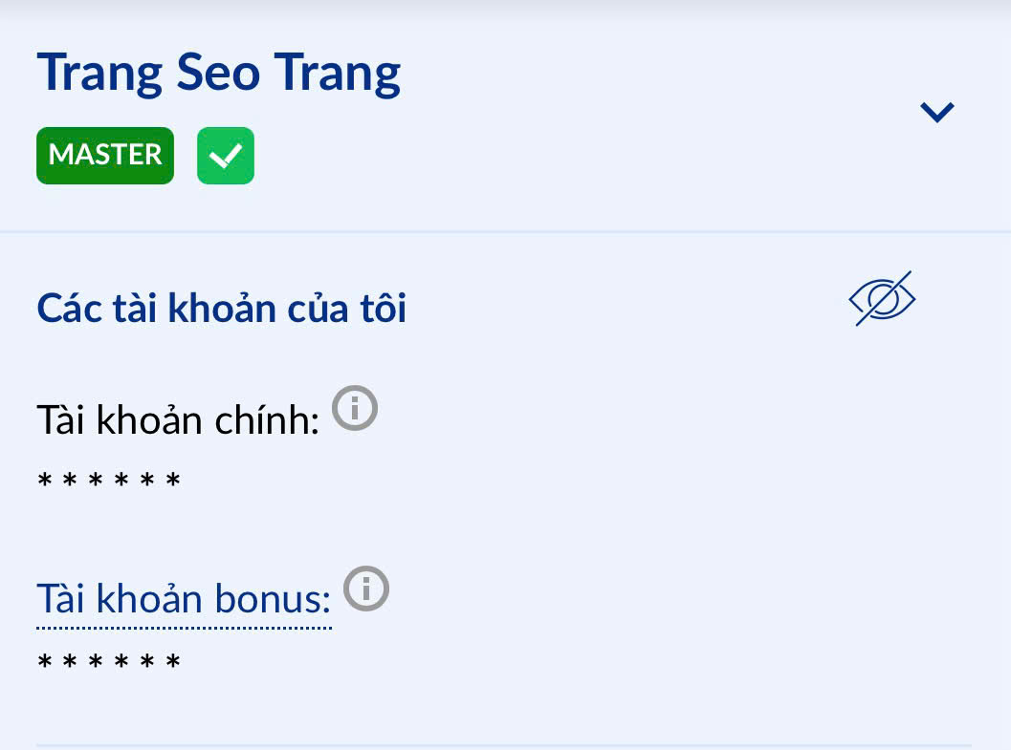Viewport: 1011px width, 750px height.
Task: Select the Các tài khoản của tôi heading
Action: (222, 309)
